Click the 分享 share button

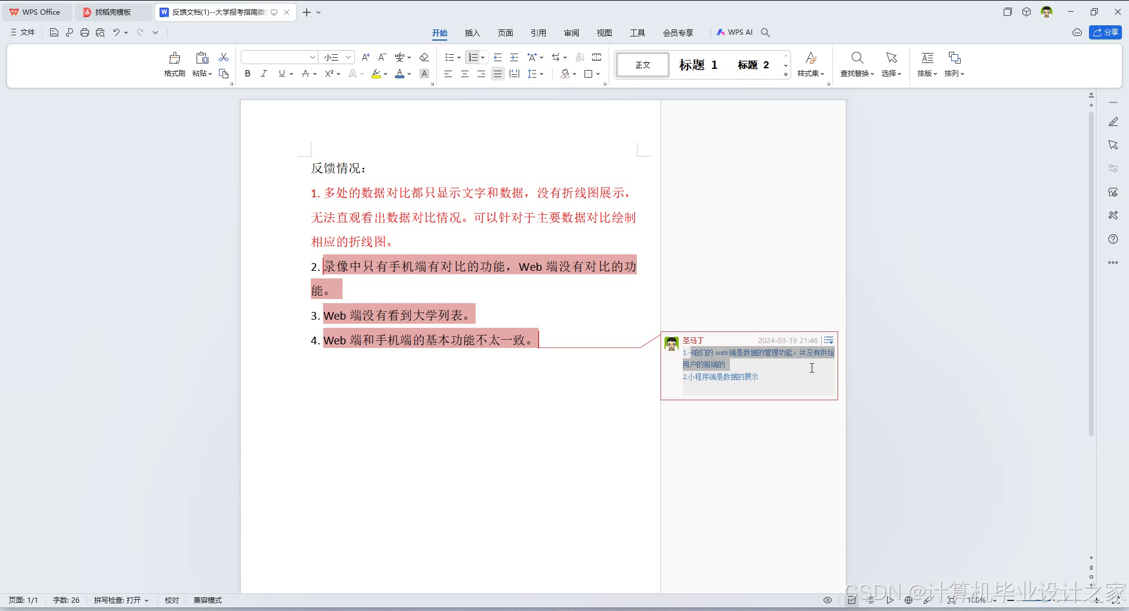1106,32
